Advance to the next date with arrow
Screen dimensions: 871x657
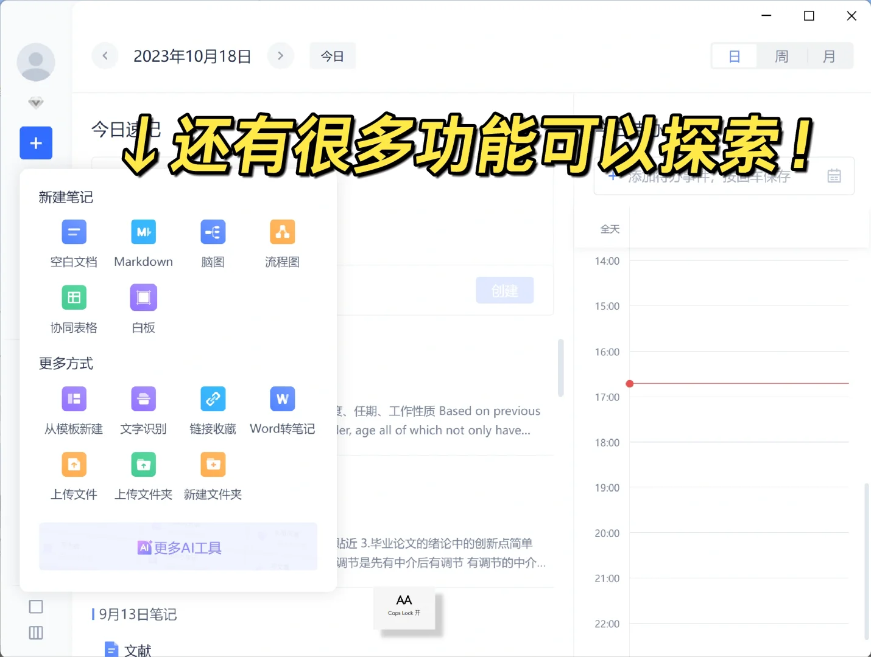[x=281, y=55]
